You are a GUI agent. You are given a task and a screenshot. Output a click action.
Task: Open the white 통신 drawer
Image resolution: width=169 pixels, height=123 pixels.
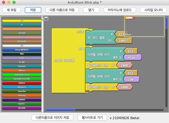(x=22, y=46)
